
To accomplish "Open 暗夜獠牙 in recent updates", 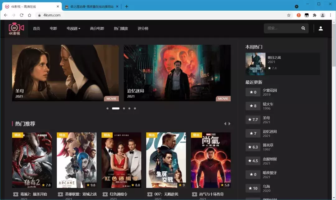I will pos(270,173).
